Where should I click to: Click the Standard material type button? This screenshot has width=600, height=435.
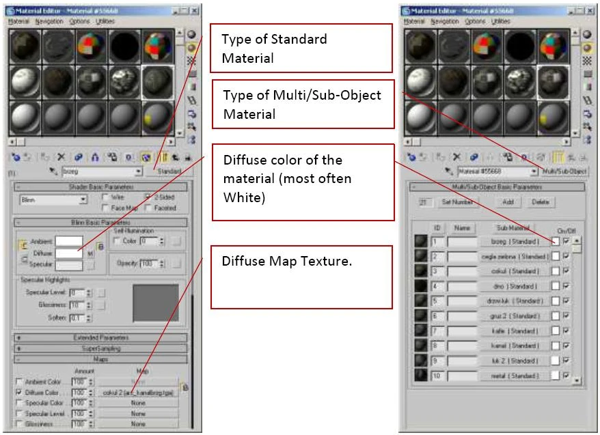pyautogui.click(x=169, y=171)
